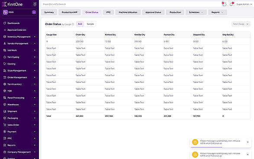Click the YDR sidebar icon
This screenshot has width=254, height=159.
pyautogui.click(x=5, y=91)
